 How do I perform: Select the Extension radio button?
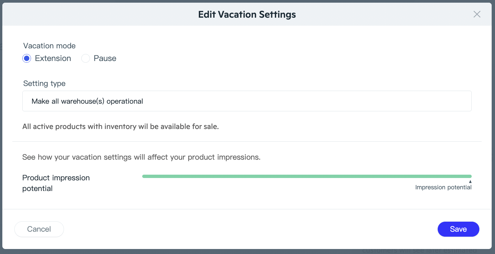27,59
